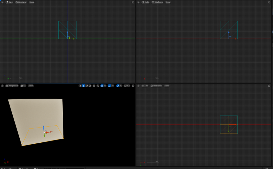Open the scale snap value 10 dropdown
Image resolution: width=273 pixels, height=169 pixels.
click(121, 86)
